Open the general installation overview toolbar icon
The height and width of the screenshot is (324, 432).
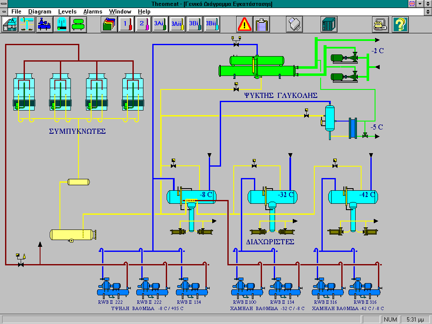point(10,24)
